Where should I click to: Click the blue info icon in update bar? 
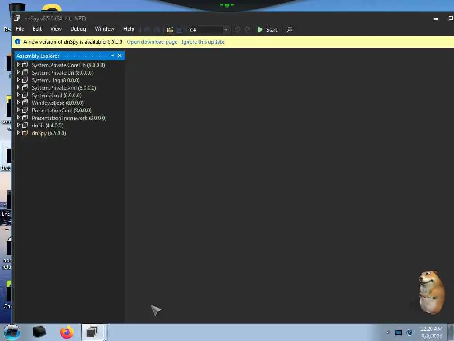click(17, 41)
